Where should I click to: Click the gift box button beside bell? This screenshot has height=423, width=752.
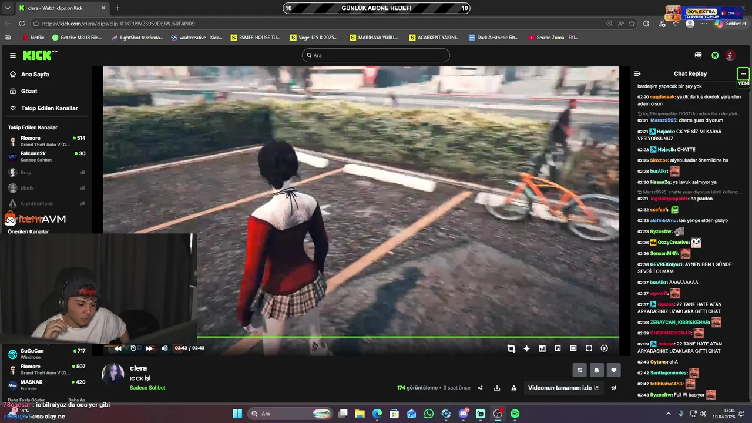(x=580, y=370)
